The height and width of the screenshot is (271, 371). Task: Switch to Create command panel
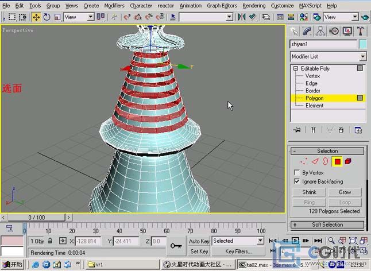[x=294, y=31]
